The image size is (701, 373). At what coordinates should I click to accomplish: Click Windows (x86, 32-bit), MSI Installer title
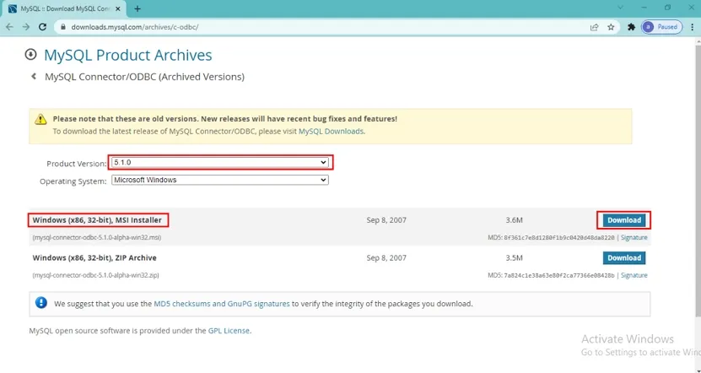(97, 220)
